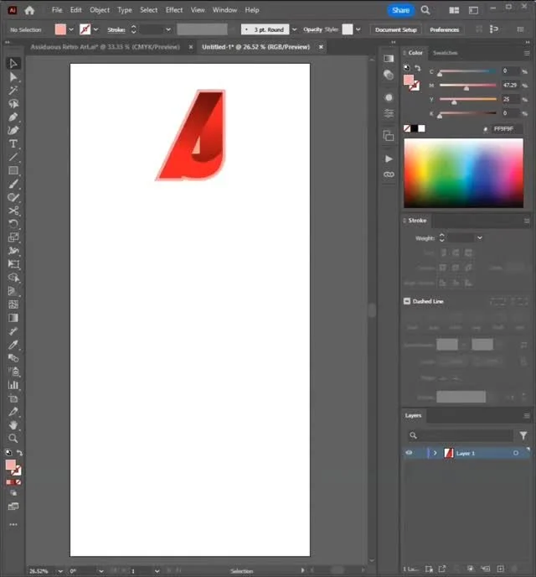The height and width of the screenshot is (577, 536).
Task: Open the Window menu
Action: point(224,10)
